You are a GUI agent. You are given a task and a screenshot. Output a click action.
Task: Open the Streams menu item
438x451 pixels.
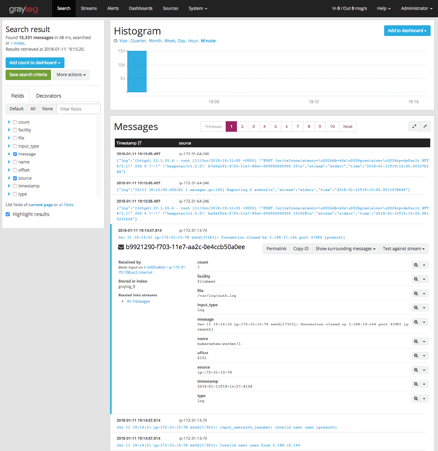[x=89, y=8]
